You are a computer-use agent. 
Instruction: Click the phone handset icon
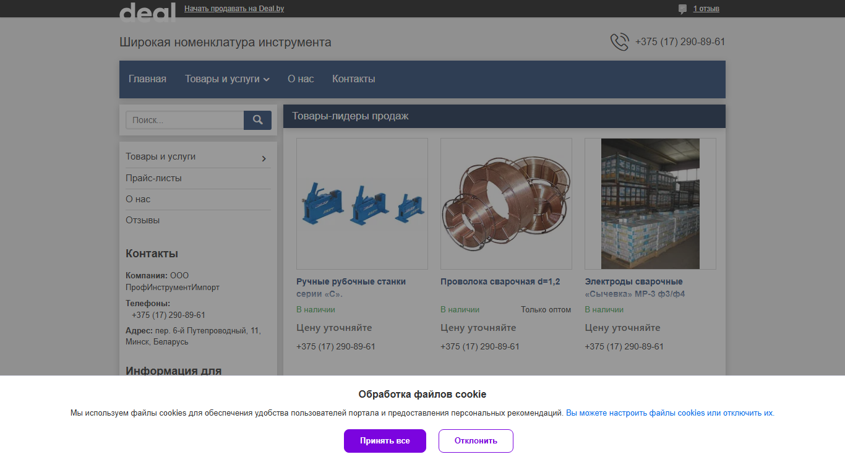(x=619, y=42)
